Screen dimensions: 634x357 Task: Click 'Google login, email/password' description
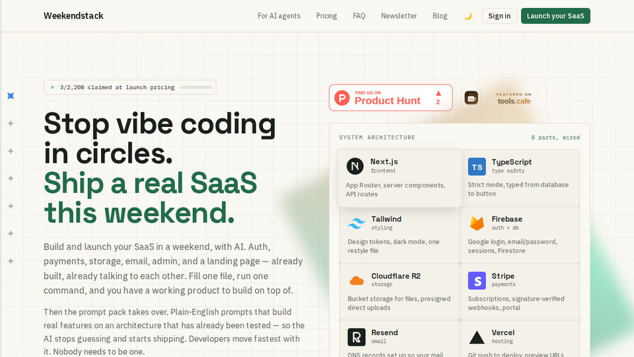click(x=512, y=246)
